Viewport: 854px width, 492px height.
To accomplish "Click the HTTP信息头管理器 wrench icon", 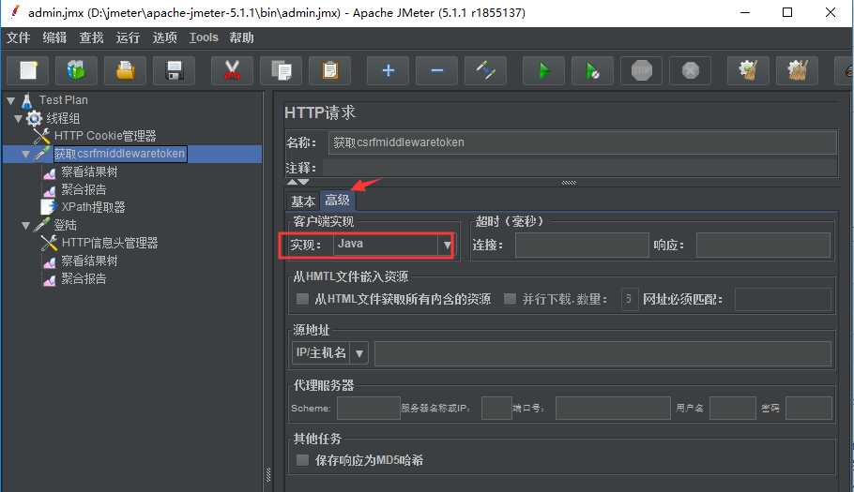I will [49, 243].
